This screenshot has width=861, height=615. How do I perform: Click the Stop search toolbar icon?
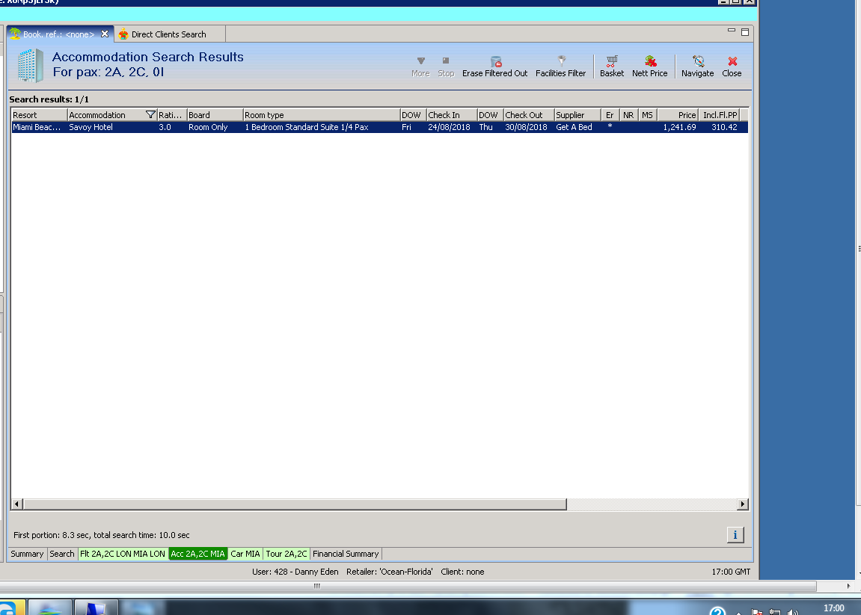446,67
